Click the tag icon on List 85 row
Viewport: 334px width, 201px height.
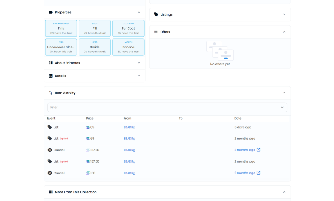tap(50, 127)
